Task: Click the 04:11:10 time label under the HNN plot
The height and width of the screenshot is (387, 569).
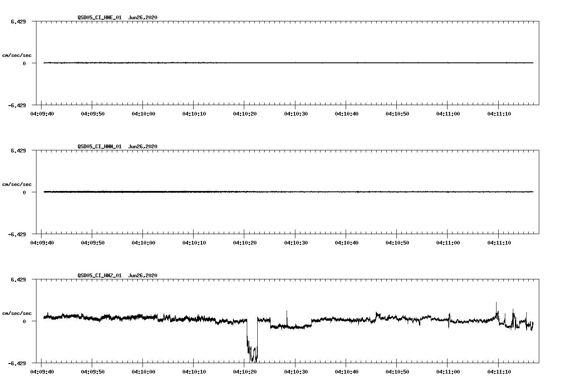Action: (x=498, y=243)
